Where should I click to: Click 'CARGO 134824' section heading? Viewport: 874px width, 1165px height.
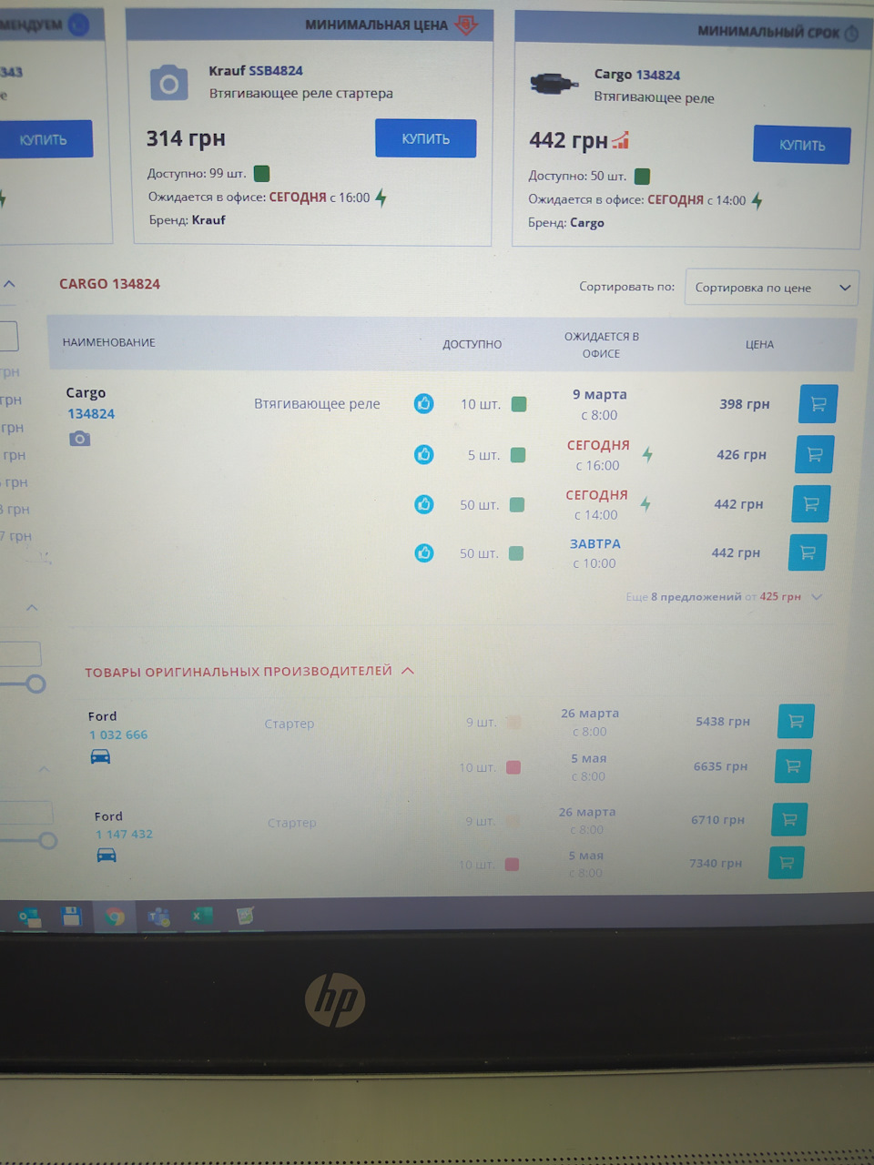[x=109, y=284]
